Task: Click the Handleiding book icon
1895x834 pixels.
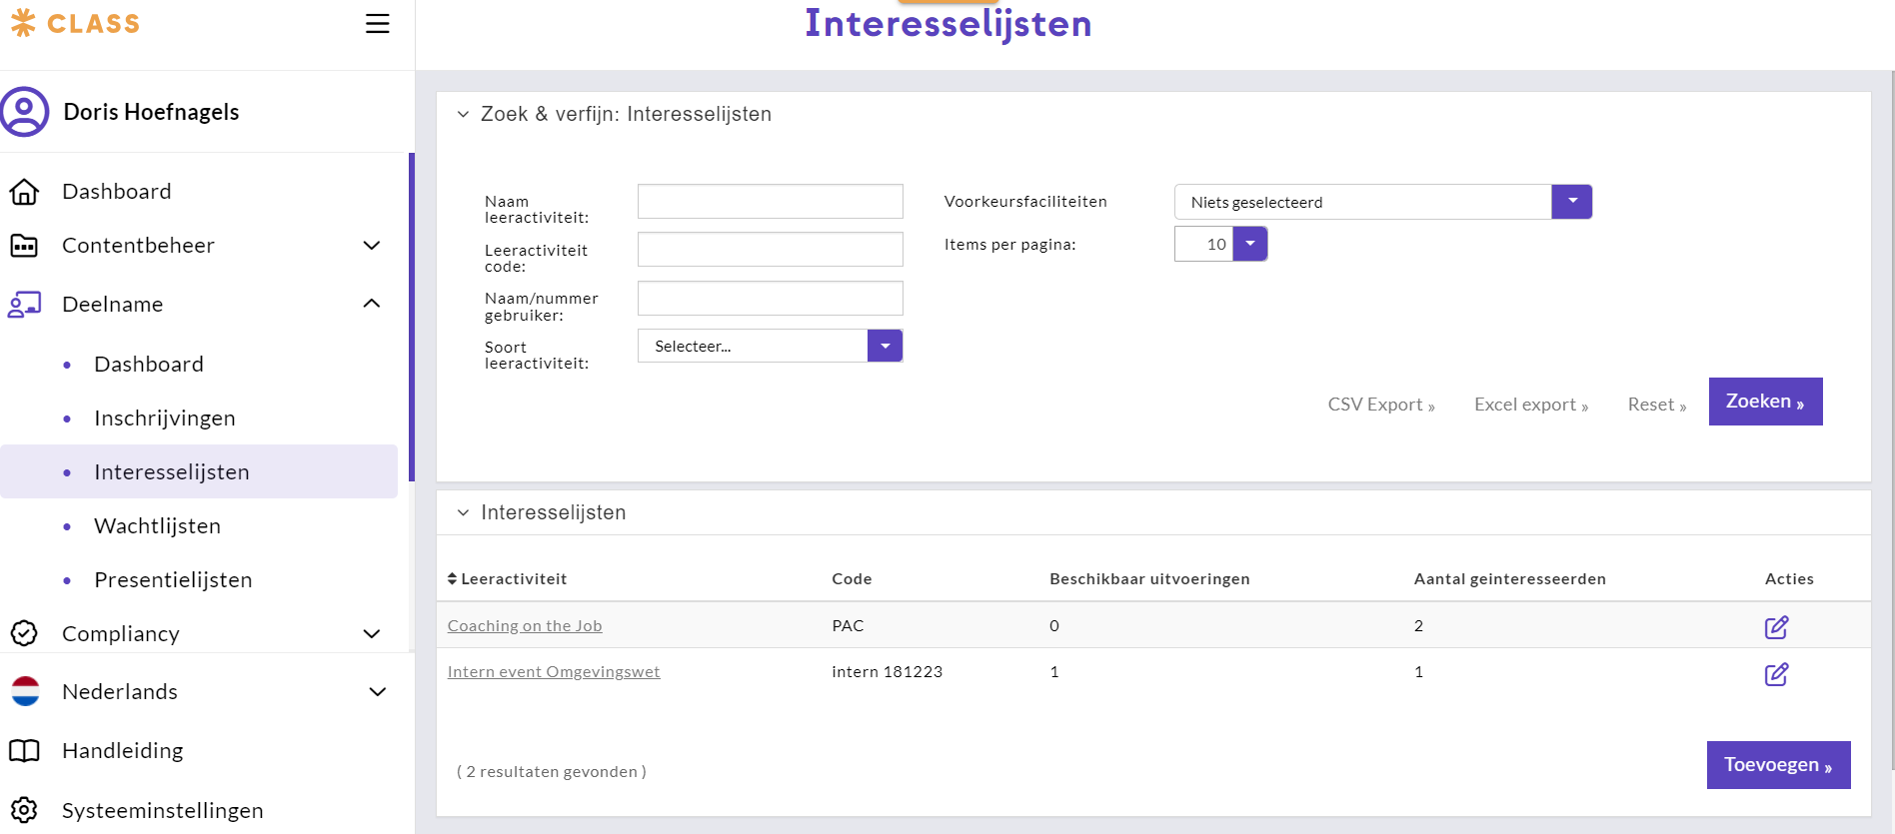Action: (24, 751)
